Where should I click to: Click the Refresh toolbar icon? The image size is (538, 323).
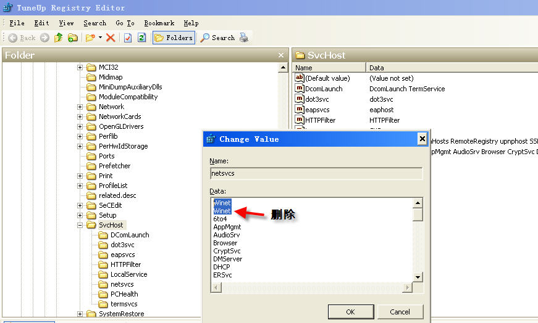point(141,38)
